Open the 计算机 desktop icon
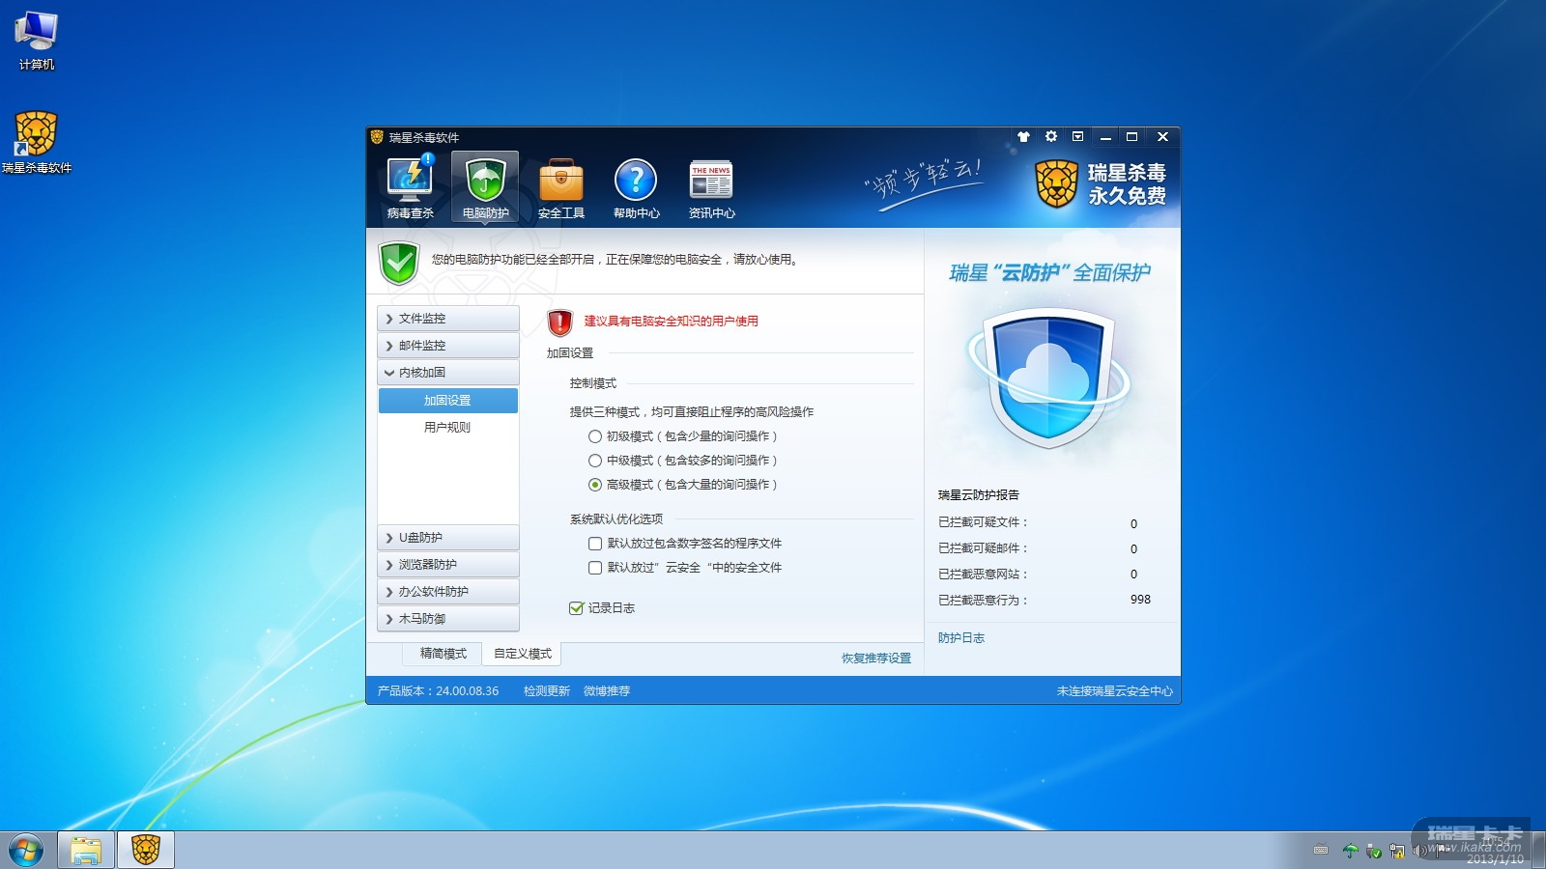 point(37,41)
